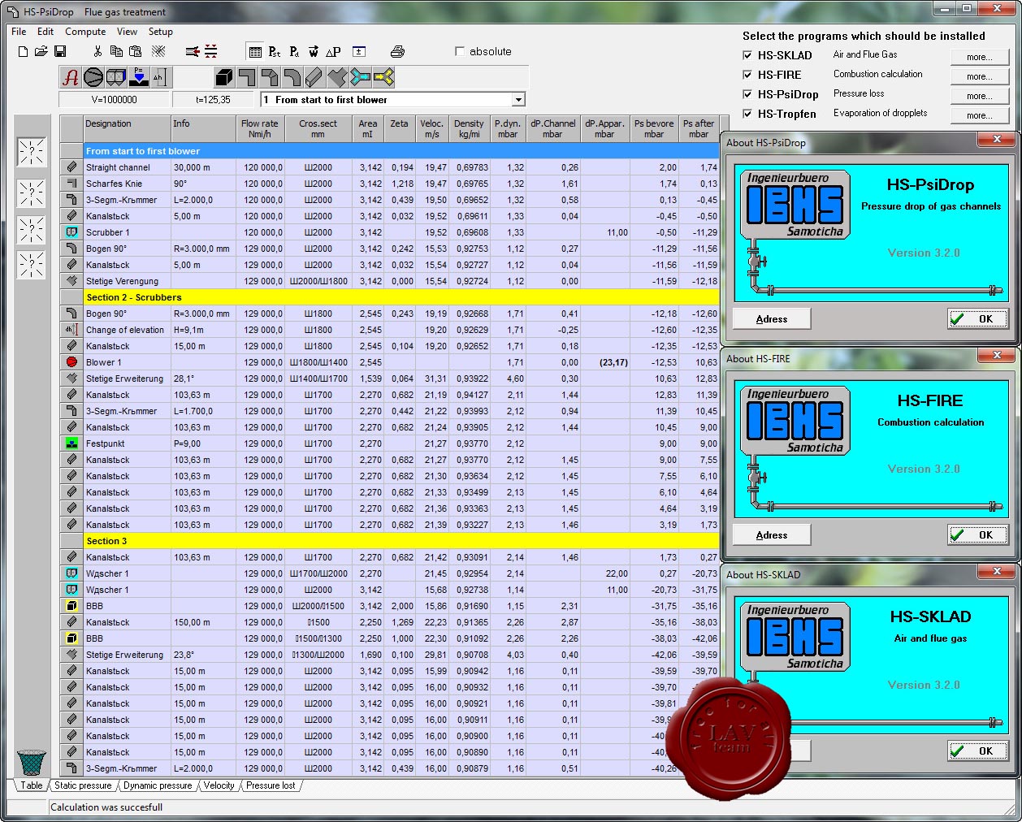Insert the P= fixed pressure point icon
The height and width of the screenshot is (822, 1022).
(138, 77)
